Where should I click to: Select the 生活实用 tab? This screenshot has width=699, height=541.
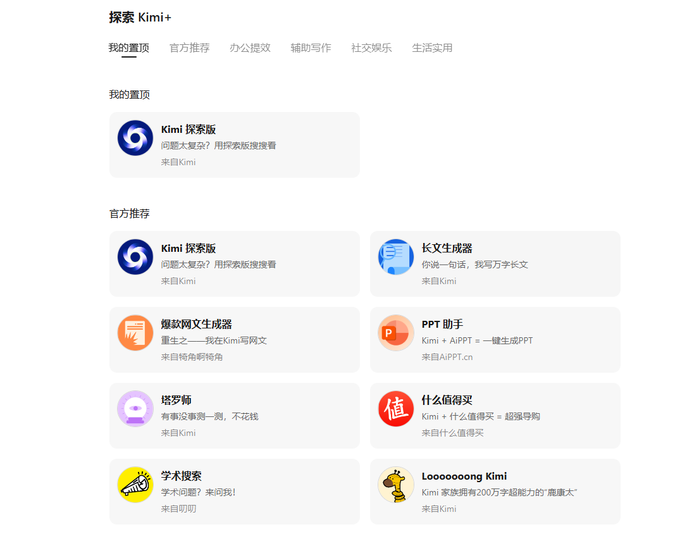[432, 47]
